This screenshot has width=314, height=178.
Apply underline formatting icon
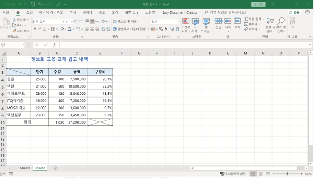[x=44, y=29]
